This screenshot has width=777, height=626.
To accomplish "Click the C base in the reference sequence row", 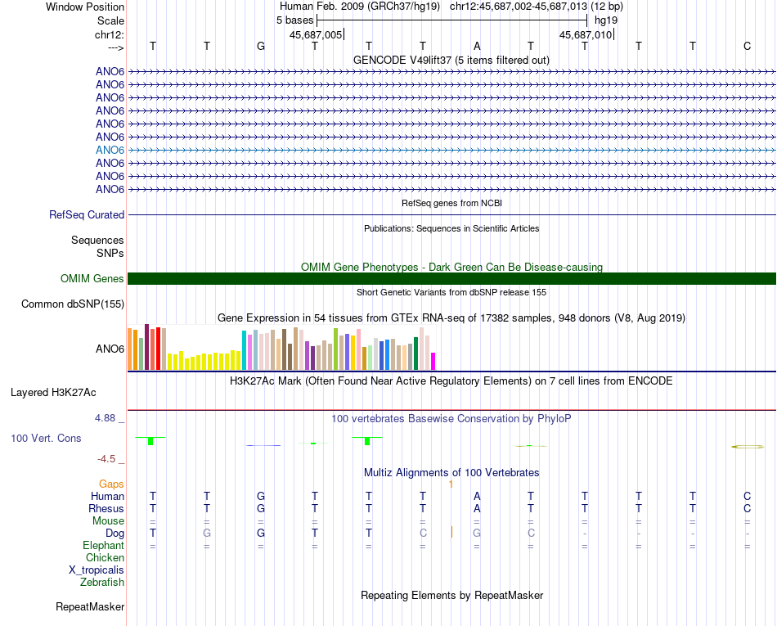I will click(747, 47).
